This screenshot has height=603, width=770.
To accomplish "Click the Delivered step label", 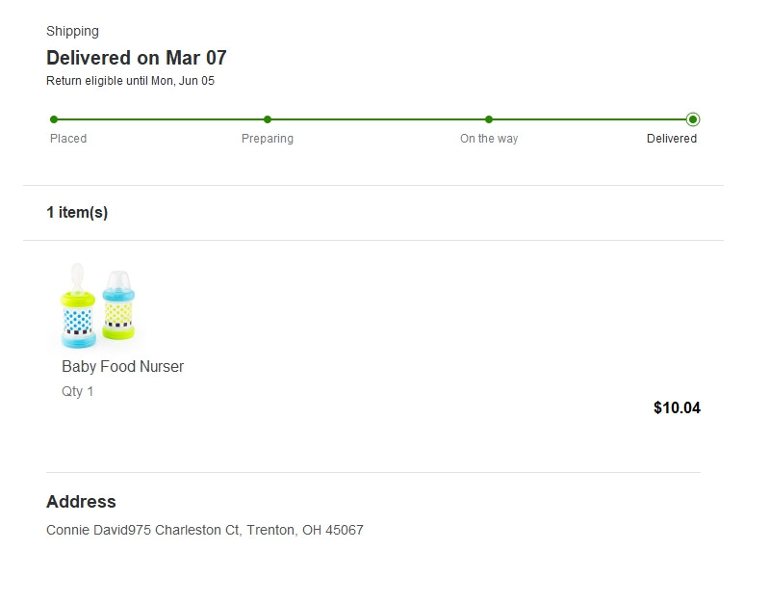I will [672, 139].
